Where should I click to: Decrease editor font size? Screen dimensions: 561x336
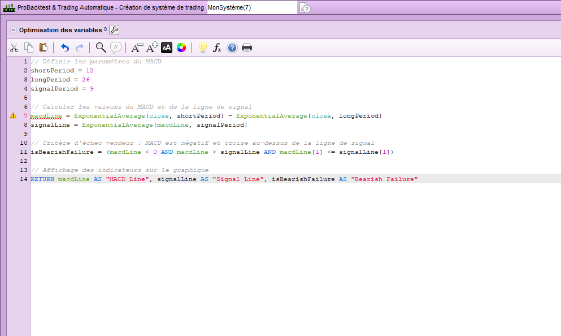coord(137,48)
